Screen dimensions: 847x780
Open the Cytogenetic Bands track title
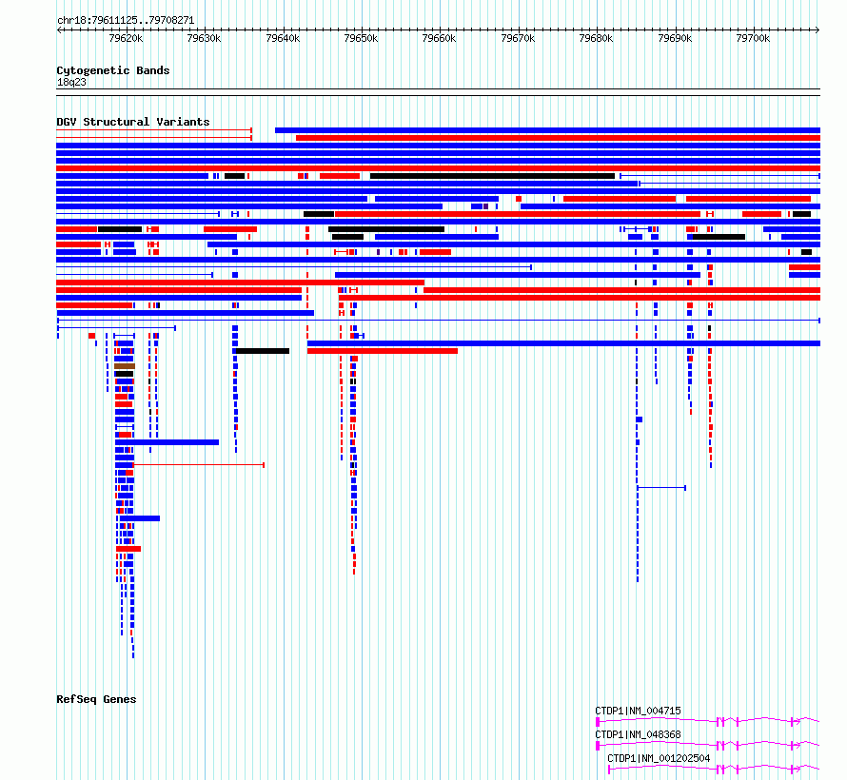click(x=113, y=70)
